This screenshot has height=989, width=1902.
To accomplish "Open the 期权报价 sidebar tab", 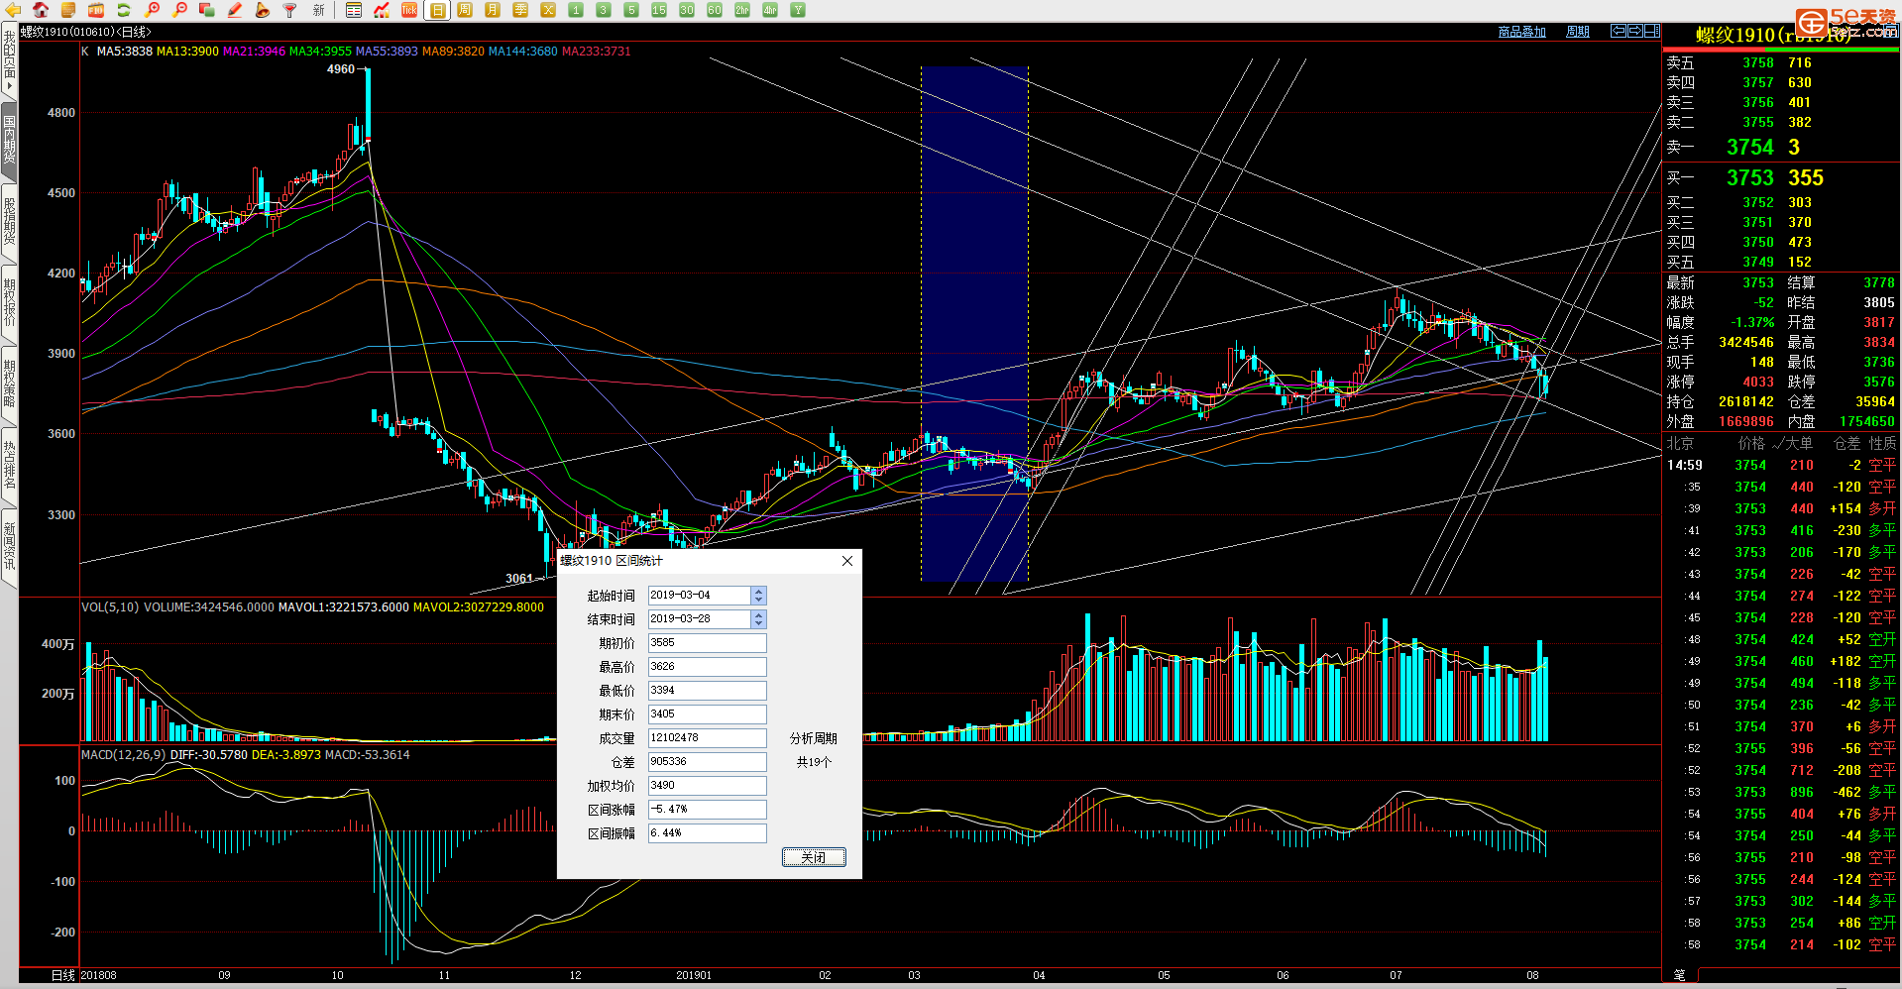I will [9, 303].
